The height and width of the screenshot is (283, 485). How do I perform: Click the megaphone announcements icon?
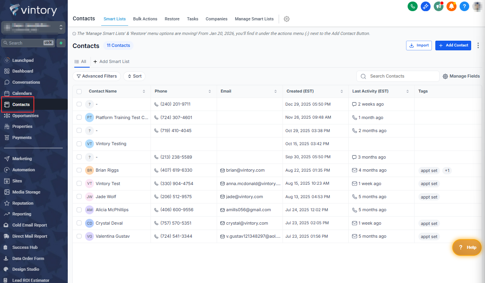[438, 6]
